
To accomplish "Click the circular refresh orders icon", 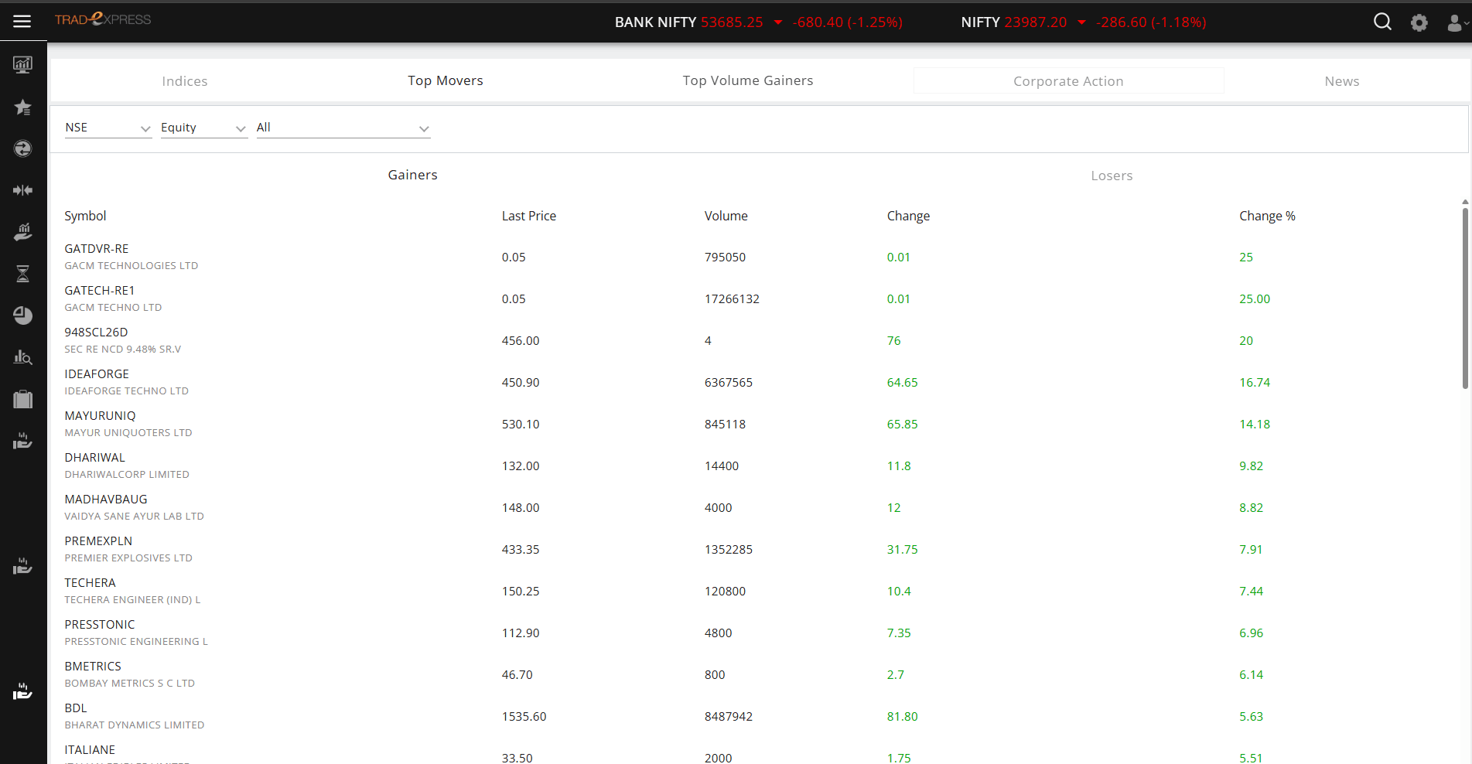I will [22, 148].
